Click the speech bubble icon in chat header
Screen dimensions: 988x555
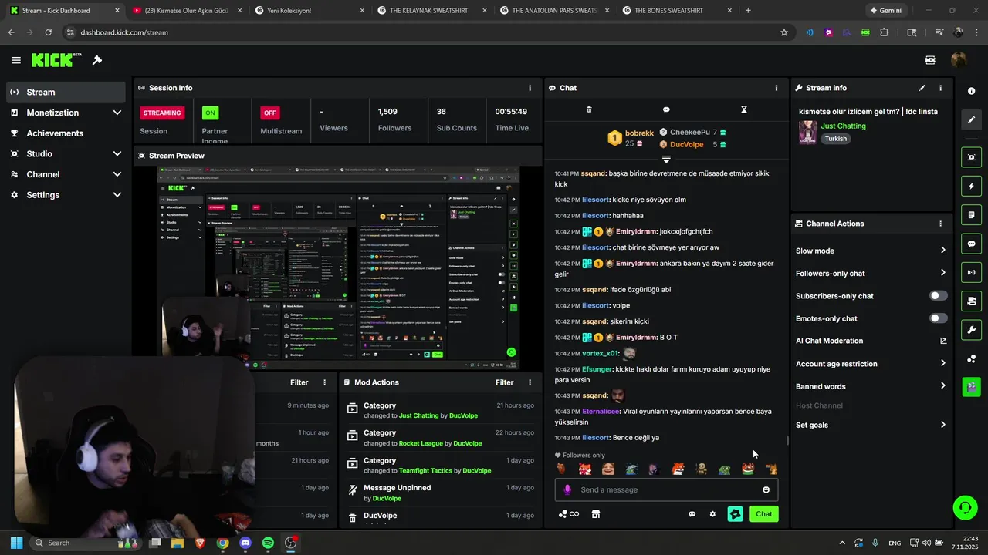pos(666,109)
